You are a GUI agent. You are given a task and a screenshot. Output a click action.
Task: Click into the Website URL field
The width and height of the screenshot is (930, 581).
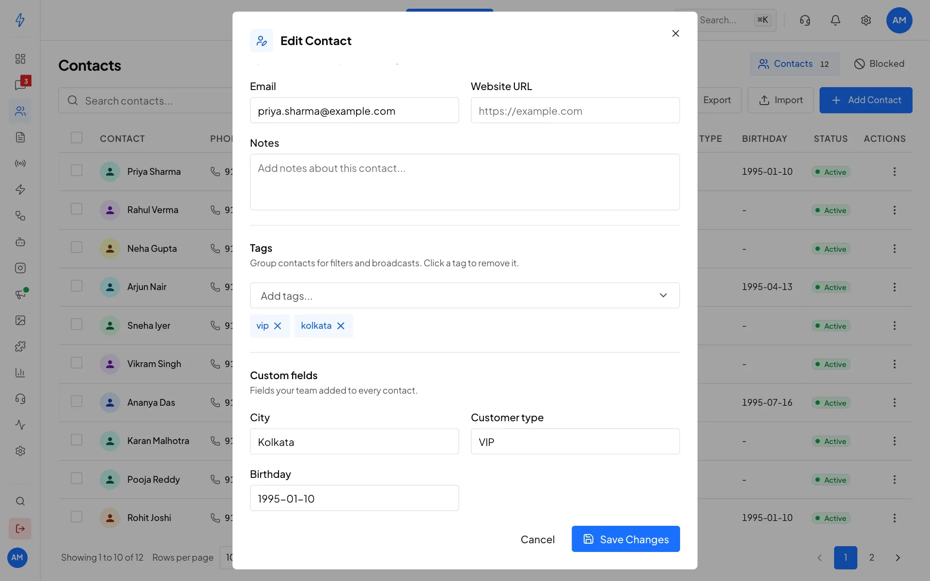point(575,110)
